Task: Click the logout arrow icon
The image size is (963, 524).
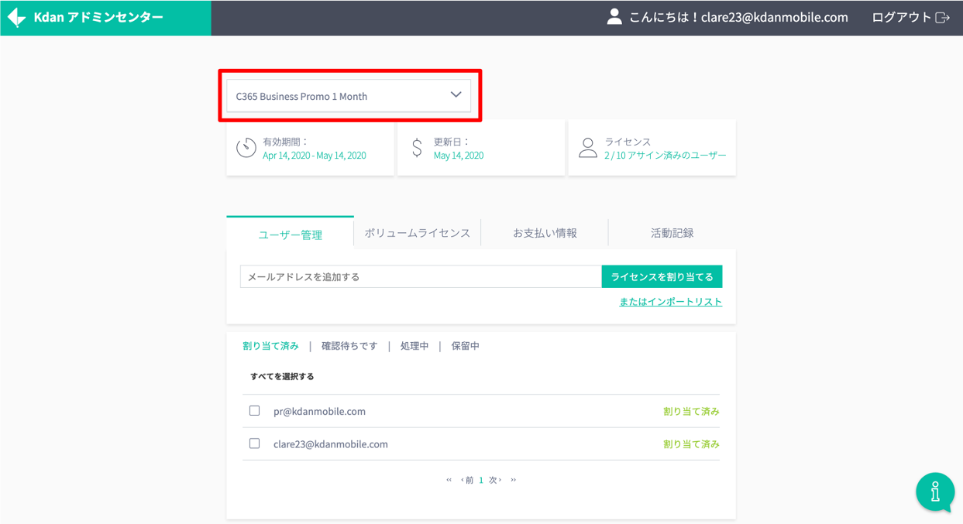Action: tap(943, 18)
